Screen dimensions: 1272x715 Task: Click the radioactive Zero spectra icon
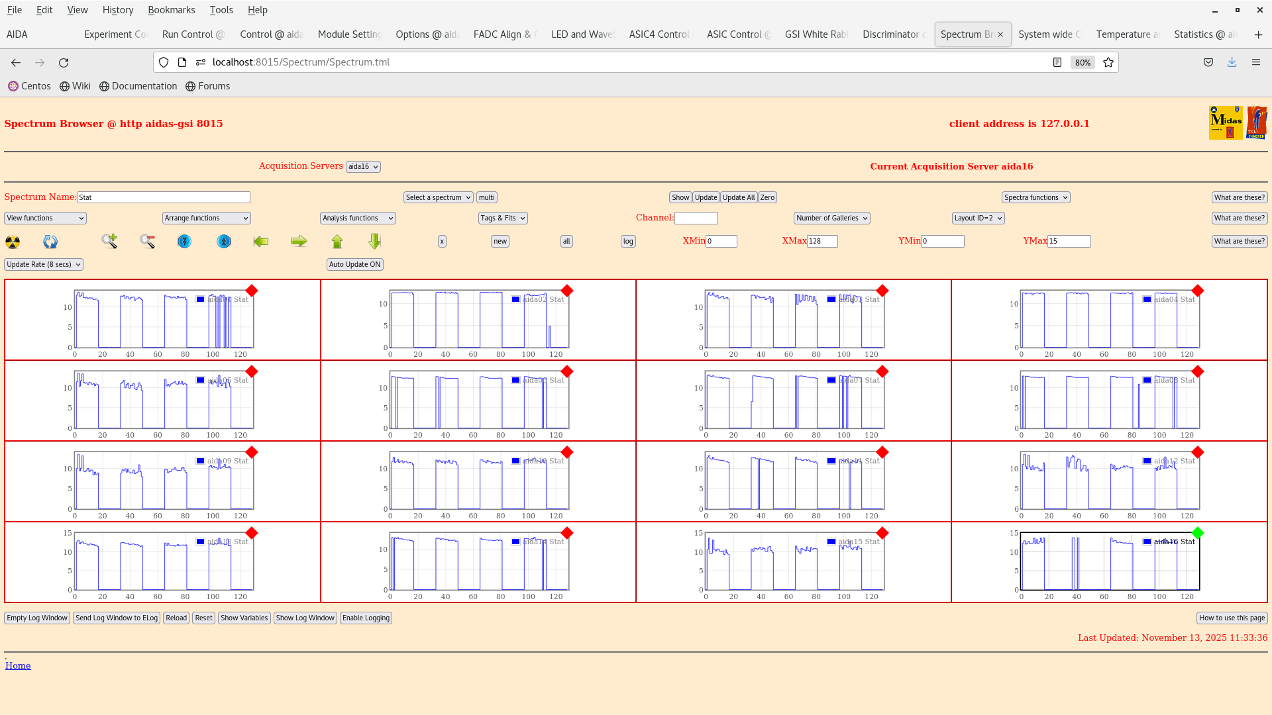click(13, 242)
